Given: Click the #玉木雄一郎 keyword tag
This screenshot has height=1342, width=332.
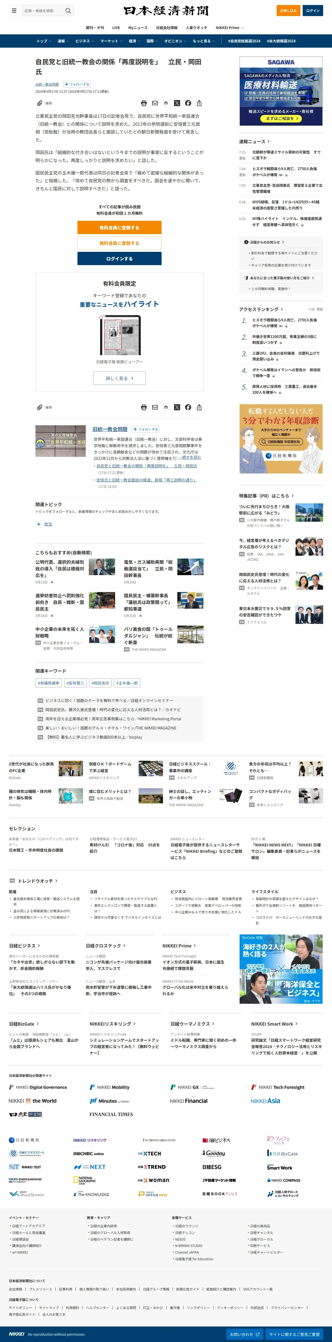Looking at the screenshot, I should (127, 683).
